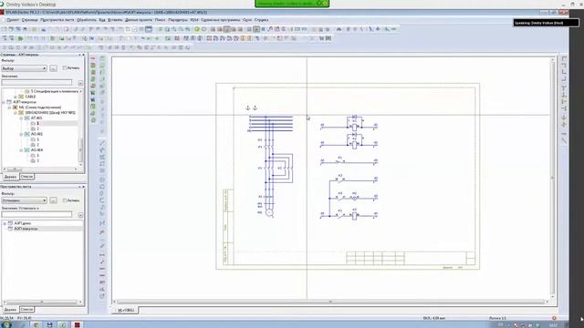Click the last black icon in second toolbar row
This screenshot has height=328, width=584.
328,38
